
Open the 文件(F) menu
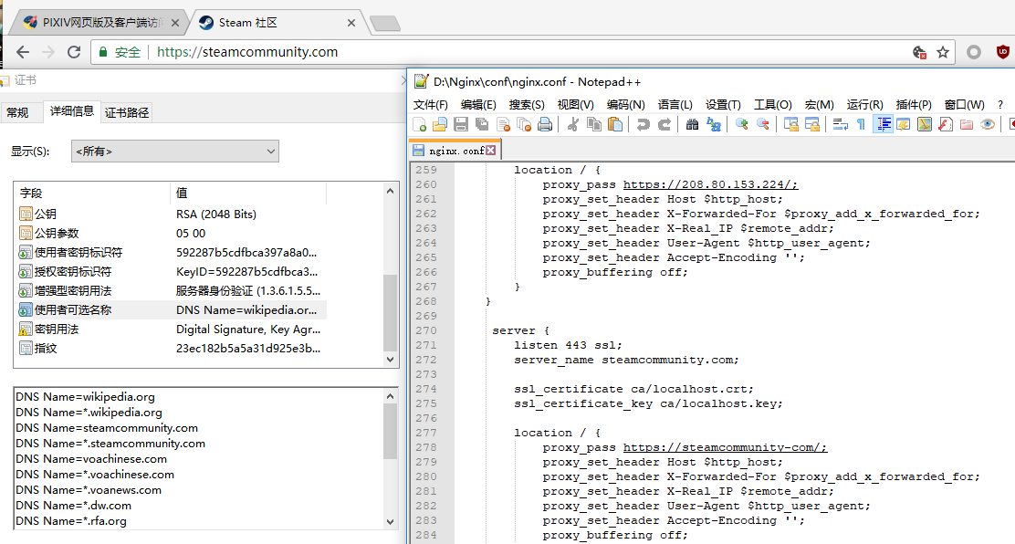(431, 105)
